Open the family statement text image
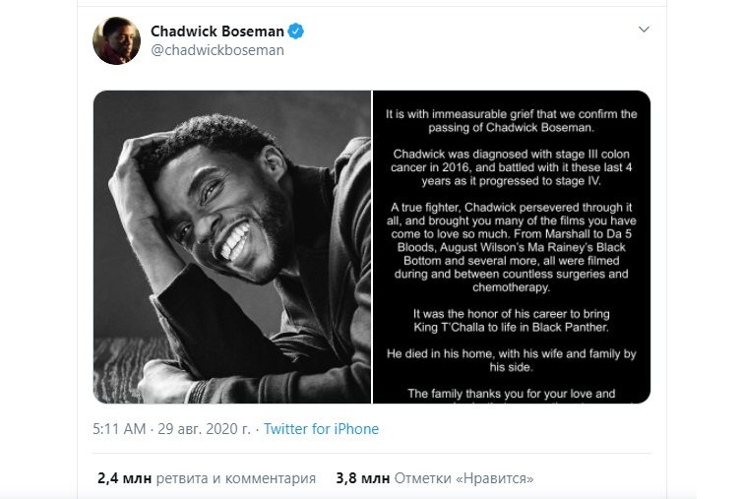The image size is (741, 499). [511, 246]
